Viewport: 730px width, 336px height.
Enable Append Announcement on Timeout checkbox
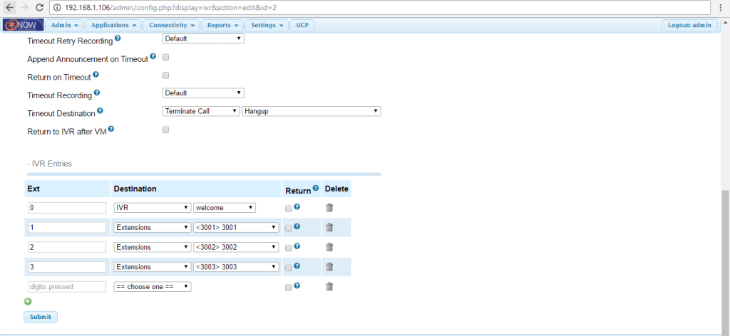[x=165, y=57]
